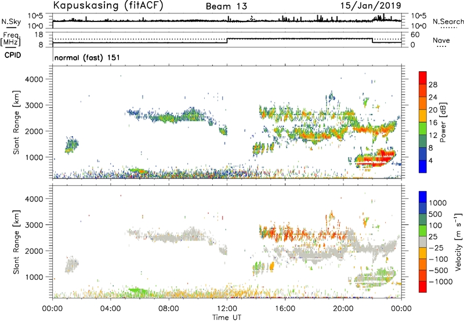The image size is (464, 321).
Task: Click the frequency step-up at 12:00 in the frequency panel
Action: [227, 41]
